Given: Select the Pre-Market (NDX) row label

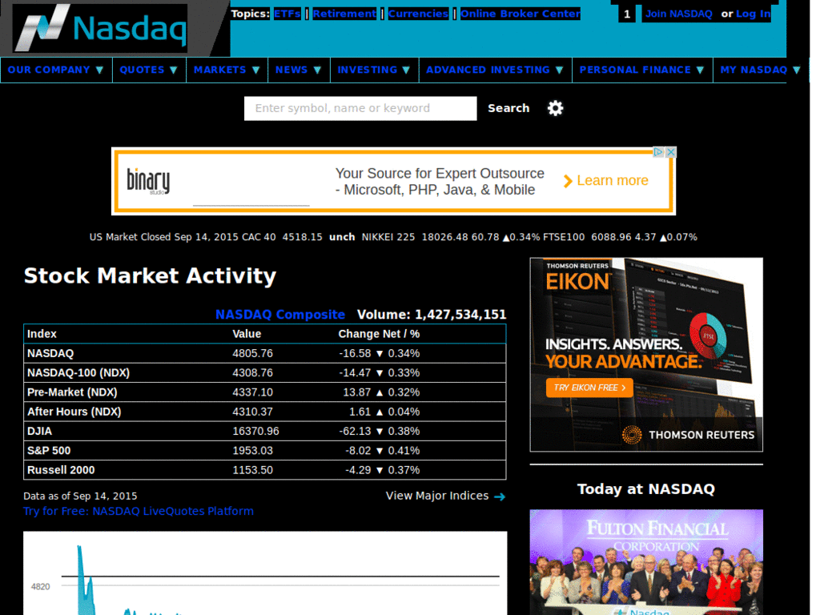Looking at the screenshot, I should [72, 392].
